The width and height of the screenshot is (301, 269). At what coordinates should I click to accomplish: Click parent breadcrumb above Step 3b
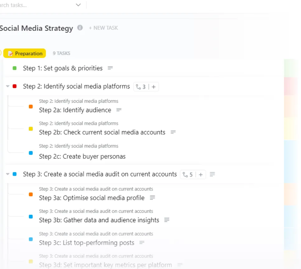coord(96,211)
